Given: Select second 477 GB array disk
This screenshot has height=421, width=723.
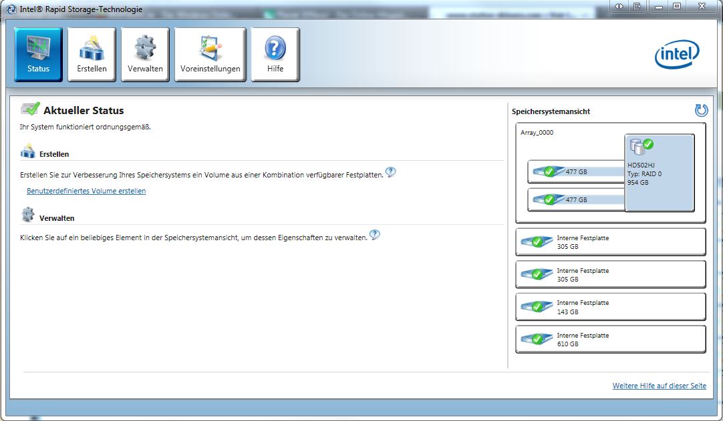Looking at the screenshot, I should [x=576, y=199].
